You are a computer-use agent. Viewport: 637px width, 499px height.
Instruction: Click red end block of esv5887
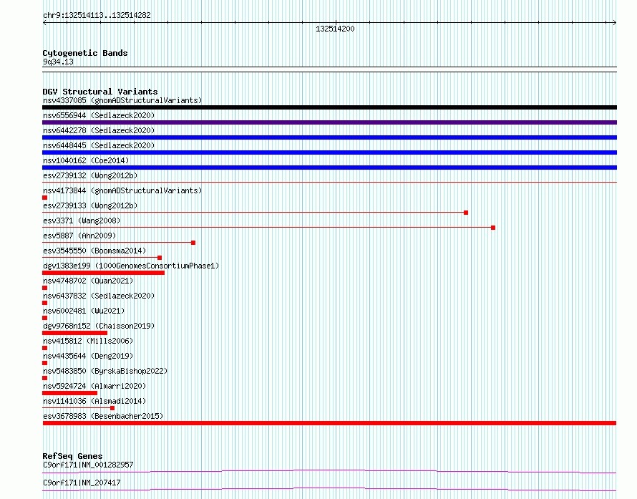tap(193, 243)
